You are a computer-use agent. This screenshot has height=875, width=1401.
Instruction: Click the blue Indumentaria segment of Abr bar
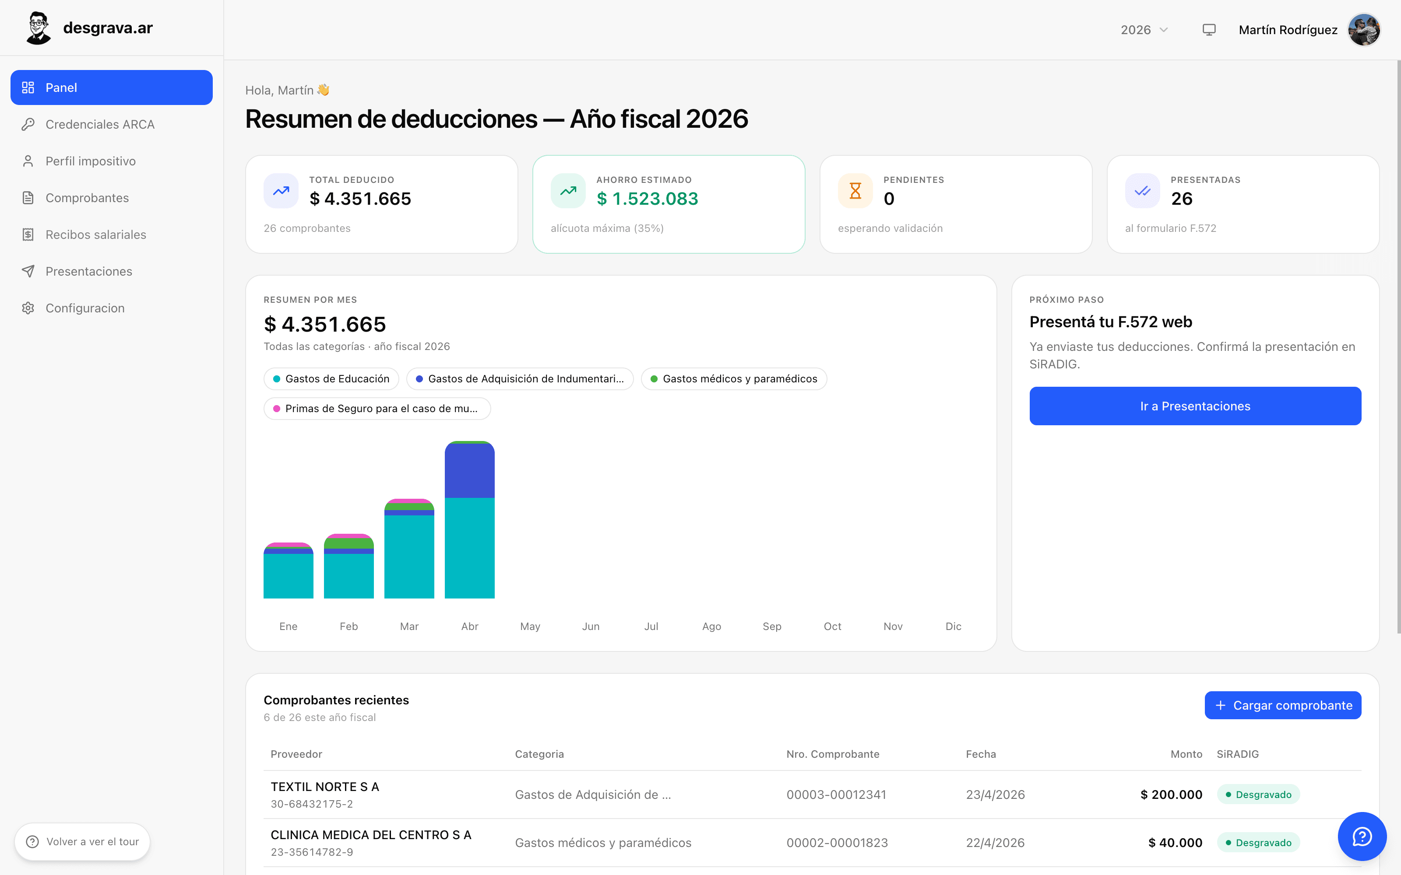(469, 470)
